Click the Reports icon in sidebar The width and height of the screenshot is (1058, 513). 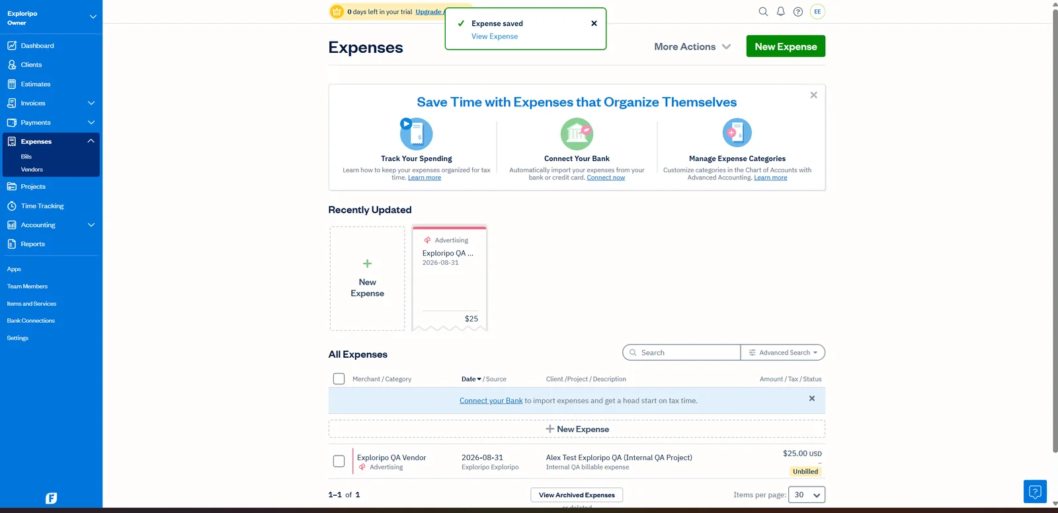tap(12, 244)
